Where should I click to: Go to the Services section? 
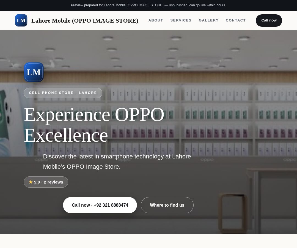[x=181, y=20]
